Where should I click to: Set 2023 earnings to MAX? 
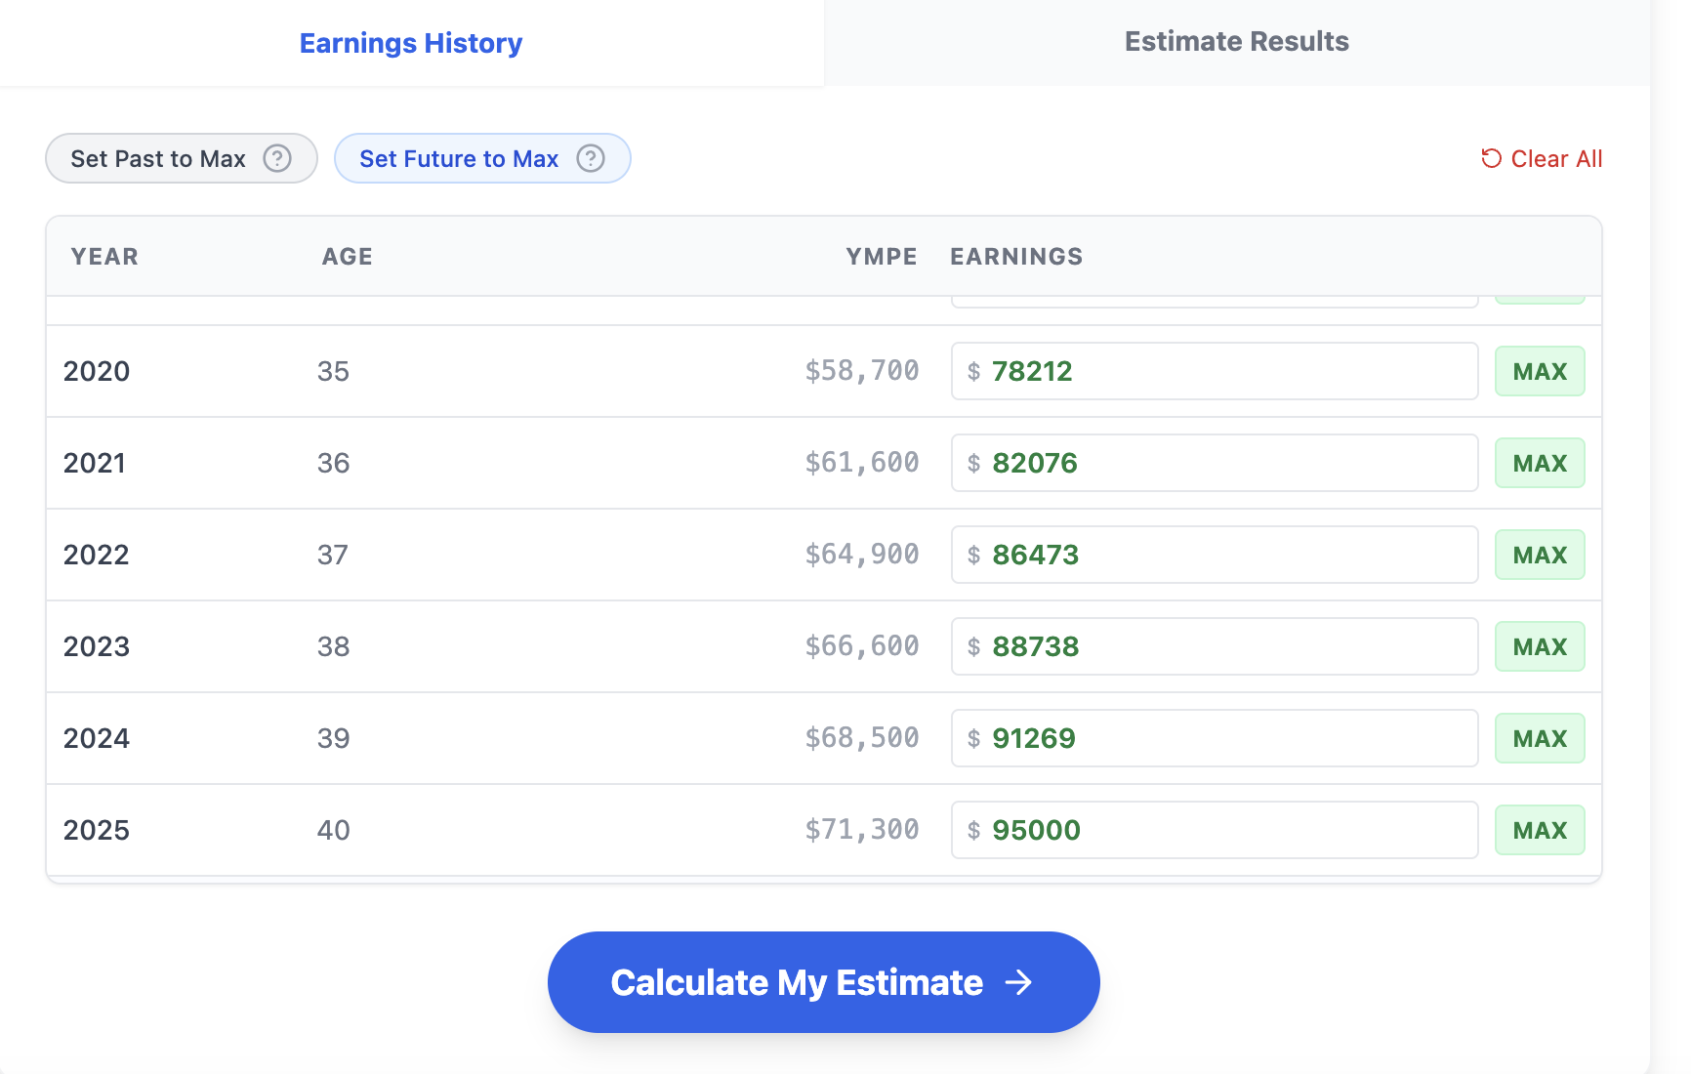[1540, 645]
